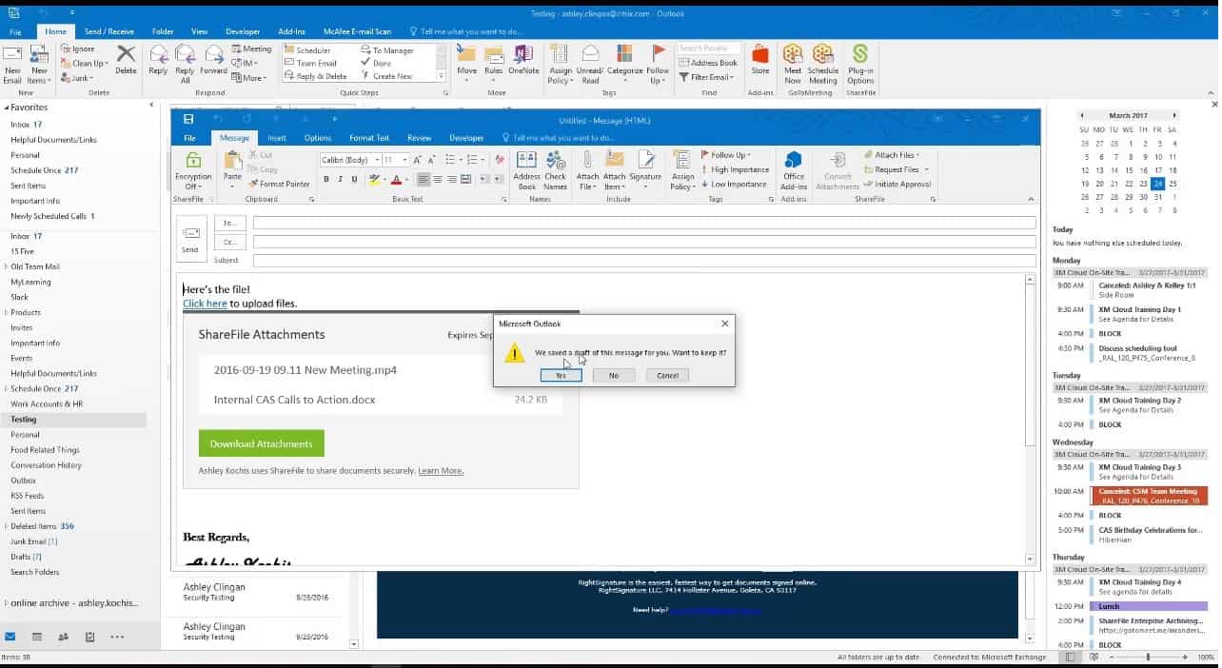
Task: Click the Send button icon
Action: 190,237
